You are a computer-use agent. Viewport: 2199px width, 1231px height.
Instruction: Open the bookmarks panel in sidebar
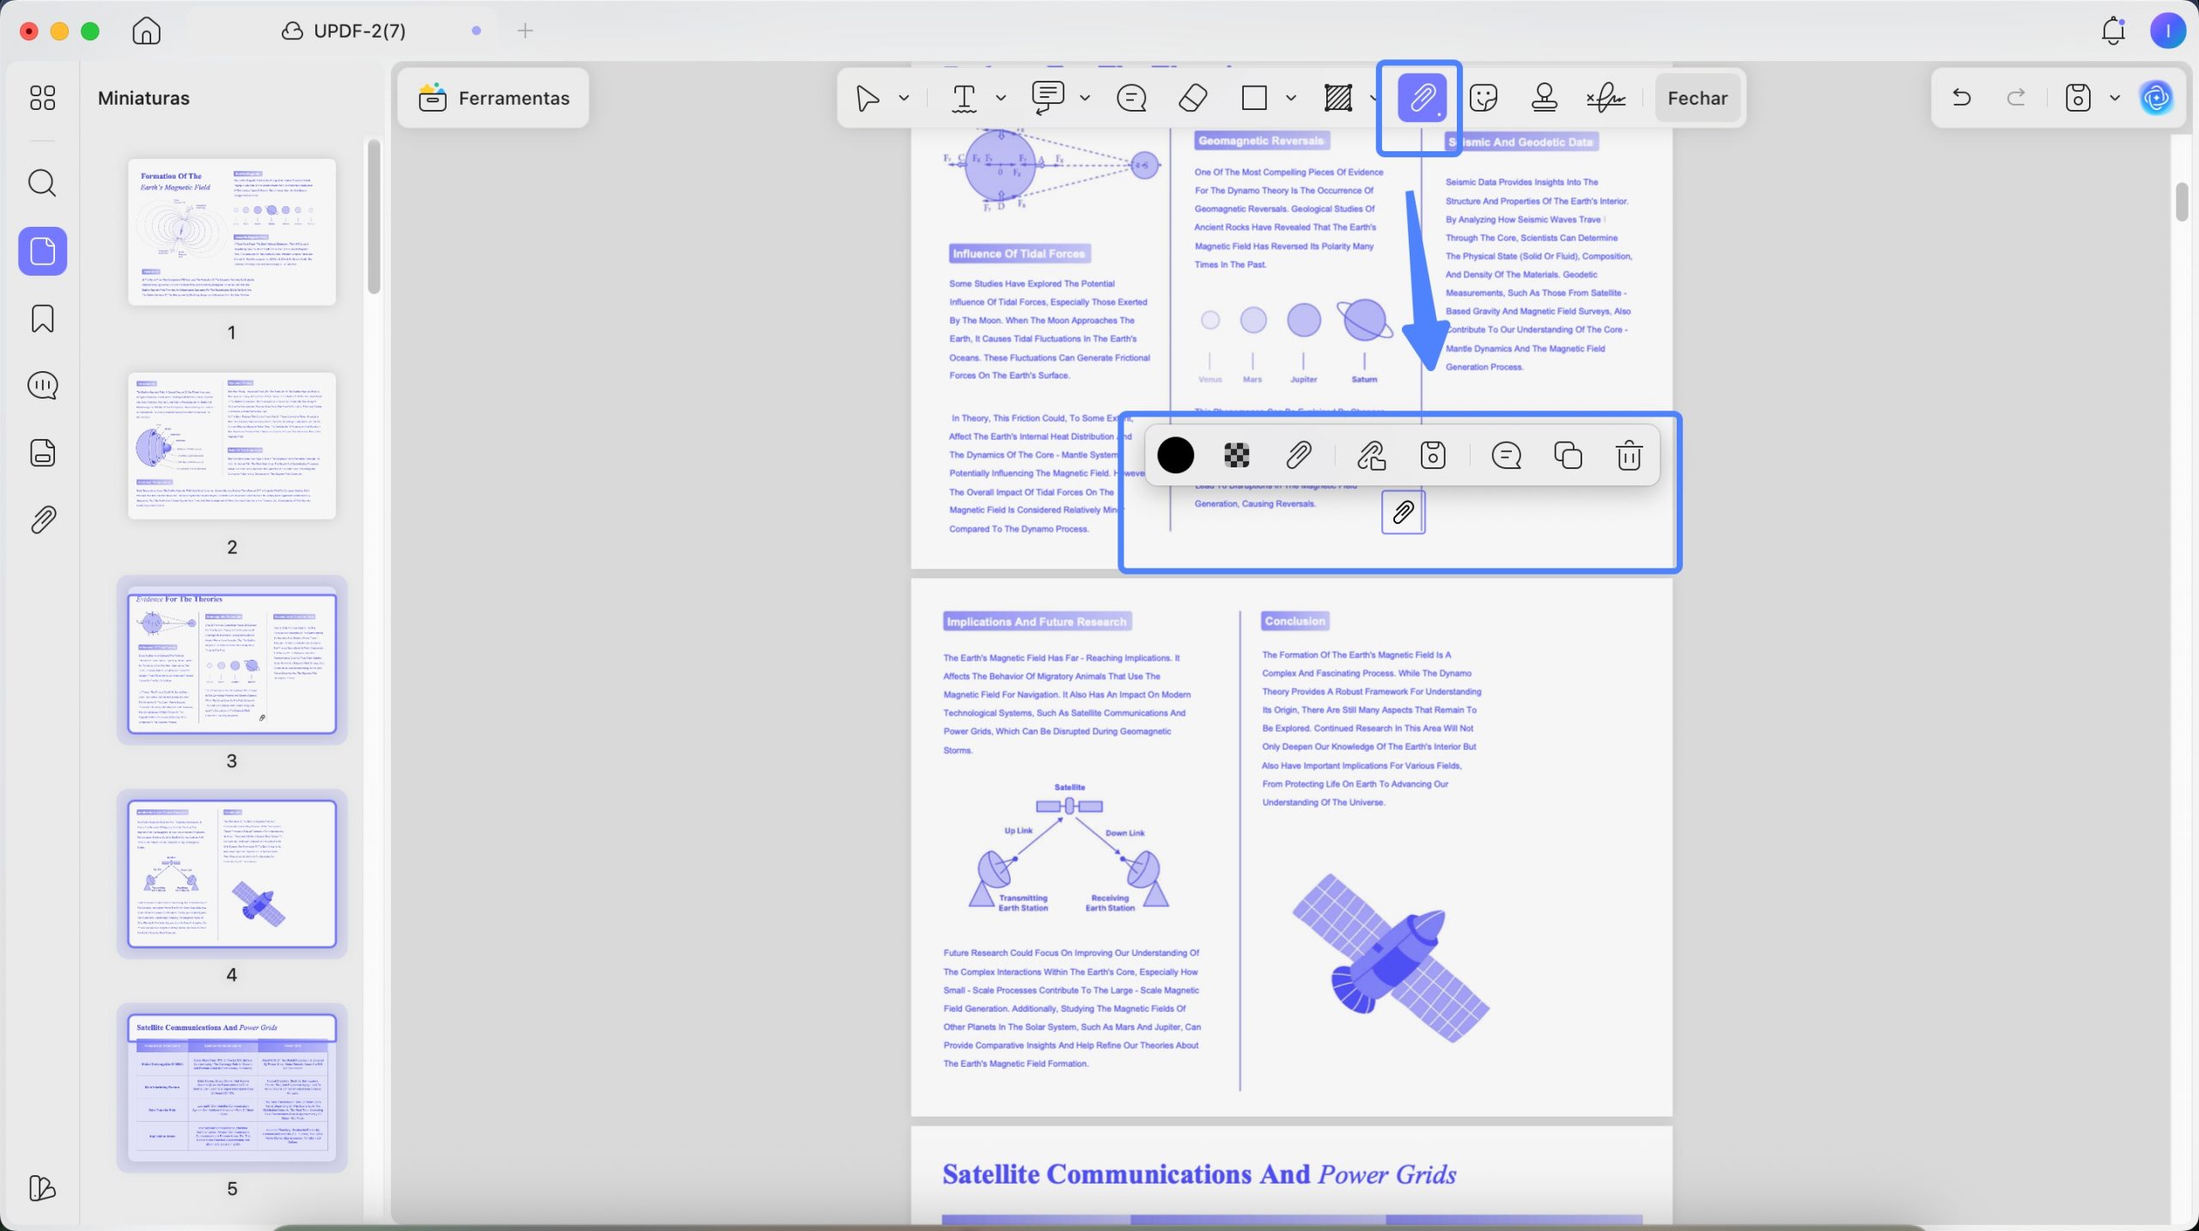tap(42, 319)
